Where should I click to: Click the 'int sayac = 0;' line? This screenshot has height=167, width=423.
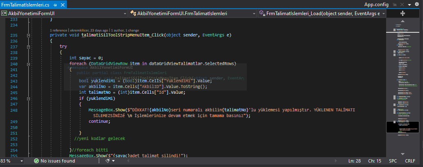coord(86,58)
